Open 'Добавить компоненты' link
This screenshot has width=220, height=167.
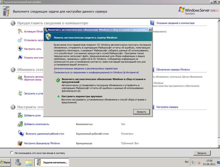pyautogui.click(x=37, y=124)
